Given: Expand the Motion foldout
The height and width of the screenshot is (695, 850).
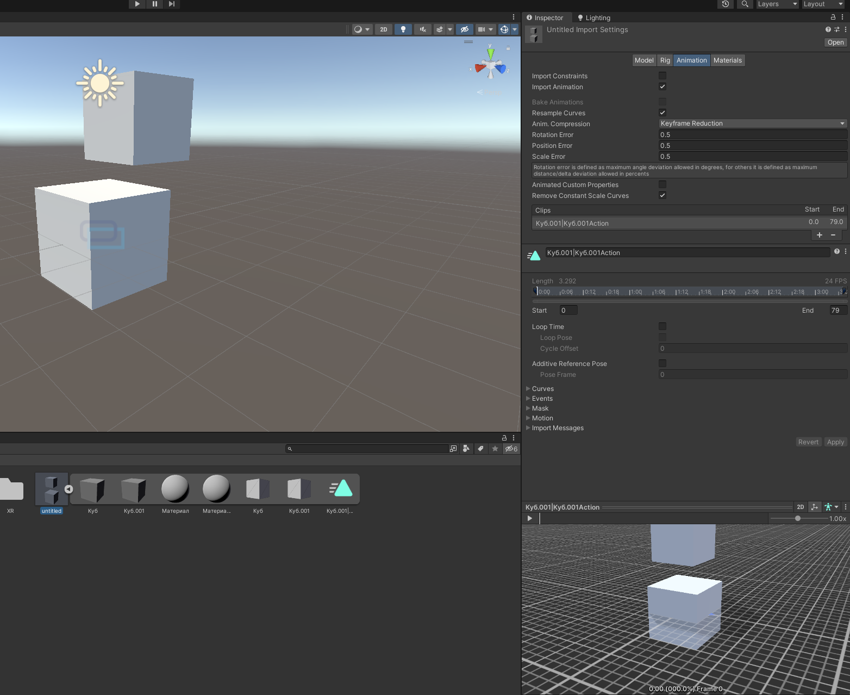Looking at the screenshot, I should [x=528, y=418].
